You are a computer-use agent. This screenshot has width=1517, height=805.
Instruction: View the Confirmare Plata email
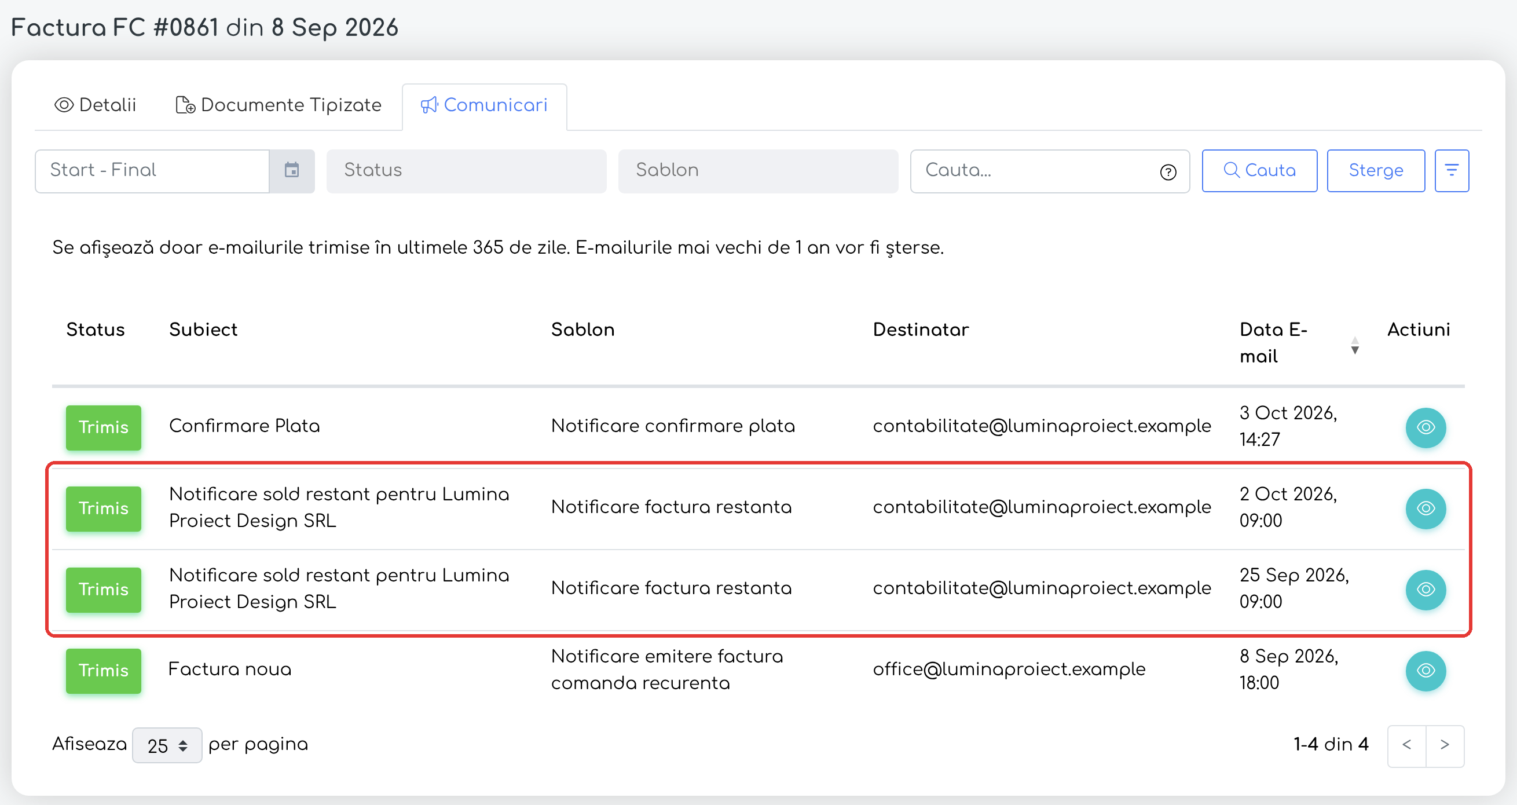point(1425,427)
